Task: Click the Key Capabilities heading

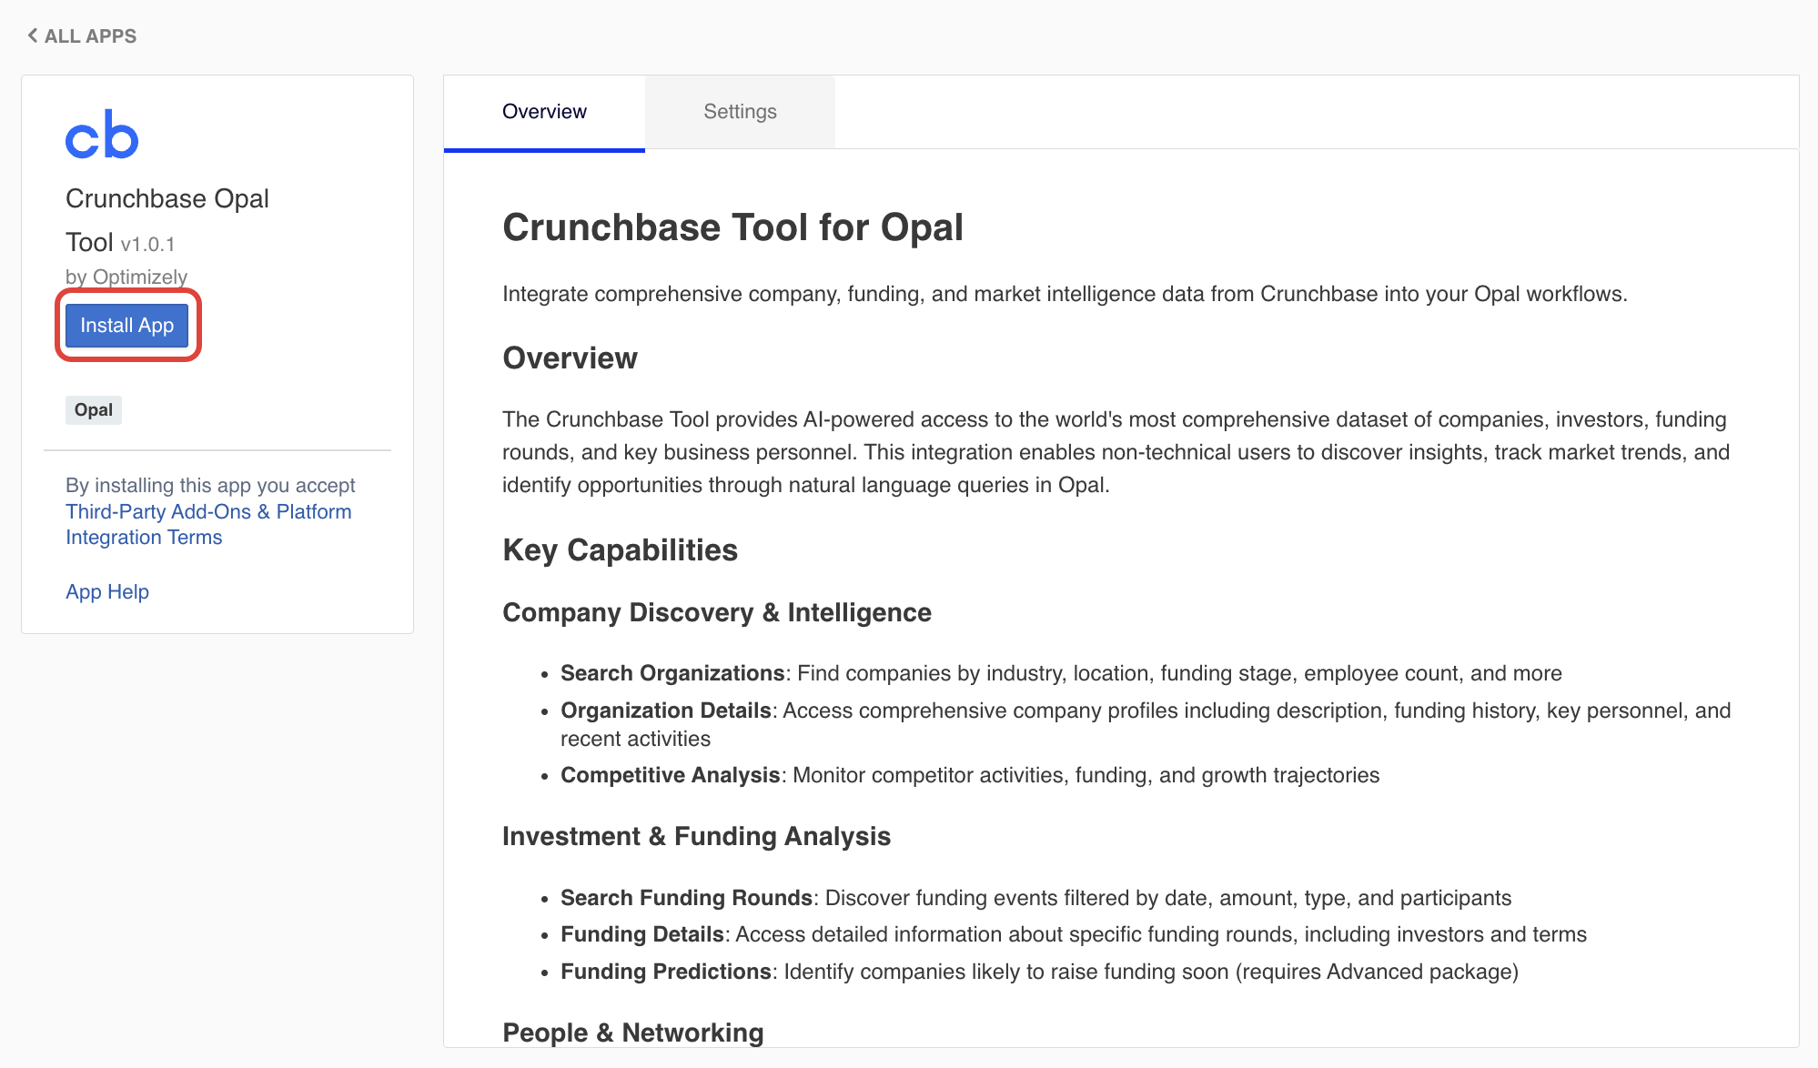Action: [620, 549]
